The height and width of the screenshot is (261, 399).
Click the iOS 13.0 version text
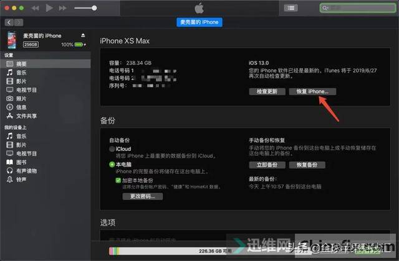[x=259, y=63]
